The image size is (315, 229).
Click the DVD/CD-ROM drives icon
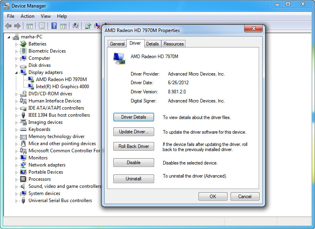[23, 94]
